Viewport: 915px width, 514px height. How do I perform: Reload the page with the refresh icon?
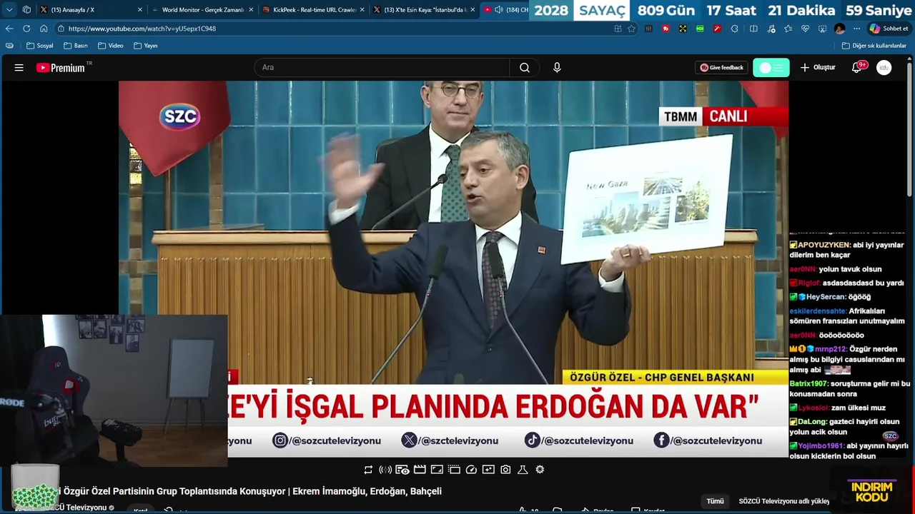[26, 29]
